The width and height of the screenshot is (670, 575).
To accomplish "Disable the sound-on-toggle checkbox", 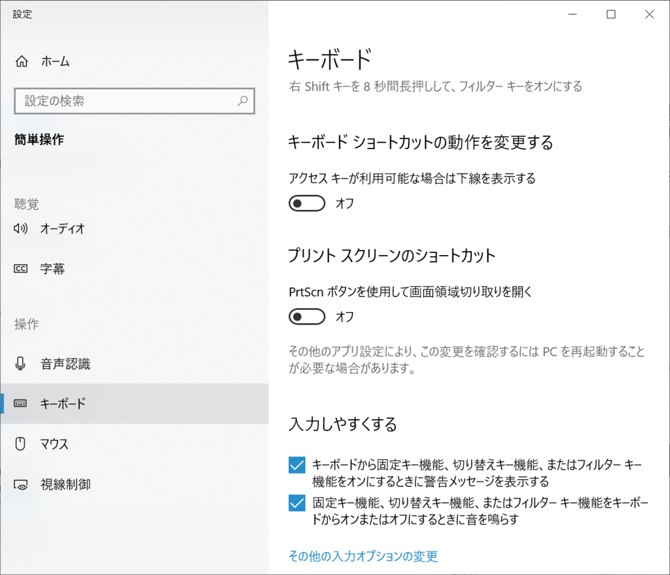I will [x=297, y=501].
